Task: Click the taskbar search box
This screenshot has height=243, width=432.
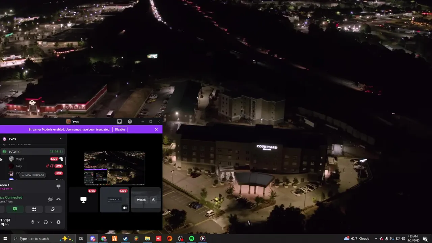Action: click(x=43, y=239)
